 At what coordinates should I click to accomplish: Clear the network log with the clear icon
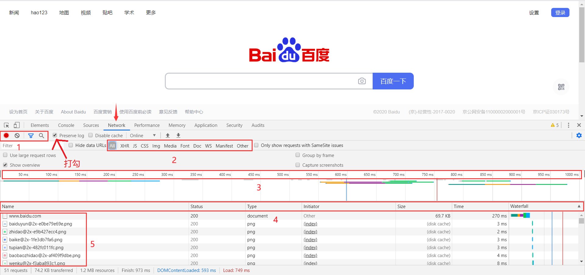pyautogui.click(x=17, y=136)
